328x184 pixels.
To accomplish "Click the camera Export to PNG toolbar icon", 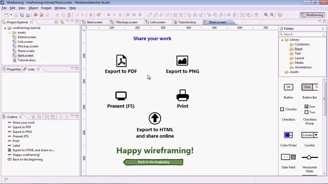I will [x=36, y=15].
